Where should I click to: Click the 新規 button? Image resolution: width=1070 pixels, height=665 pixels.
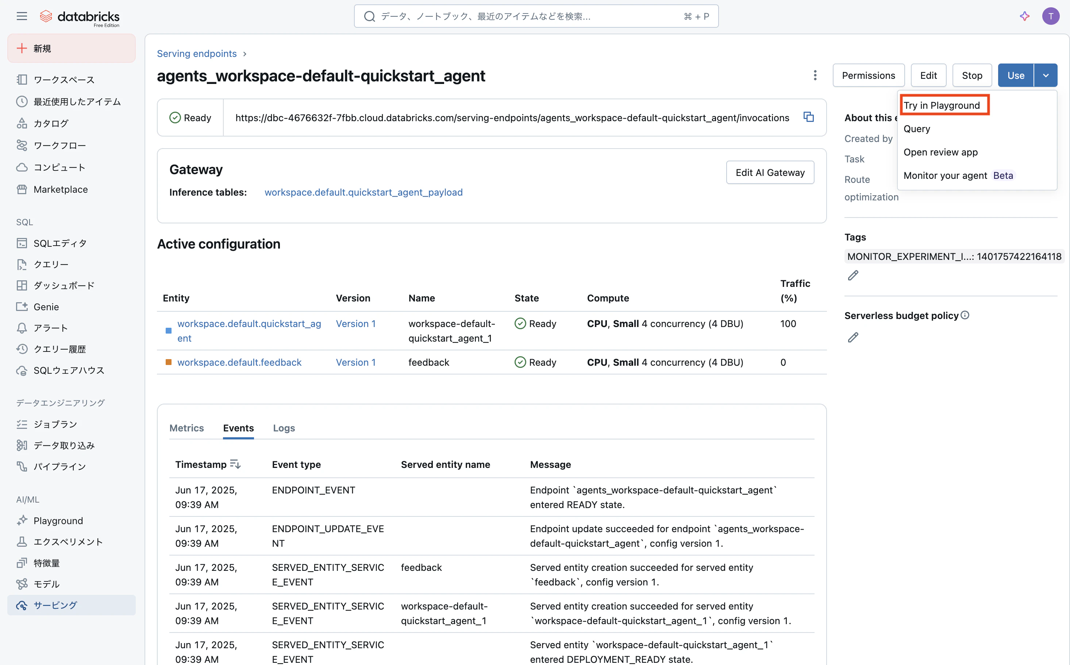click(72, 49)
